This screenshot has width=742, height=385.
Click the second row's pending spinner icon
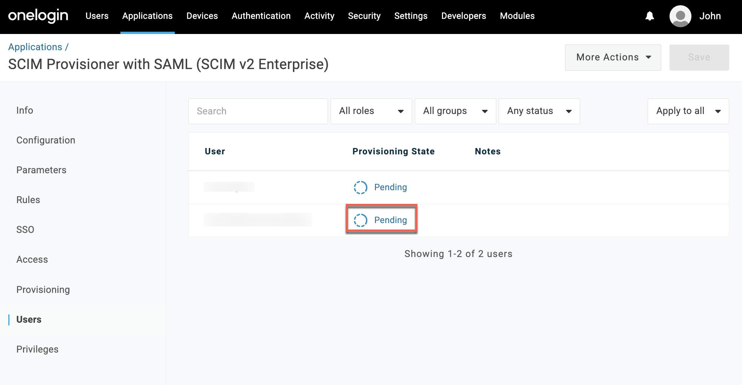click(360, 220)
